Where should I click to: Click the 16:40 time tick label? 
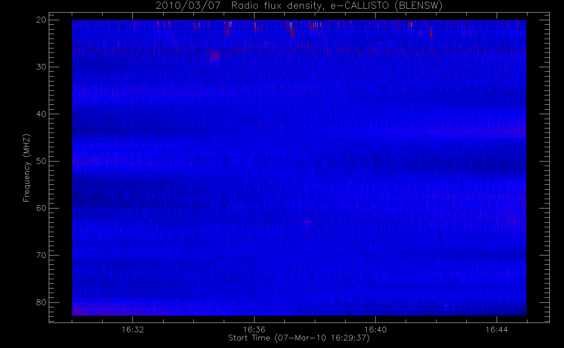tap(375, 330)
